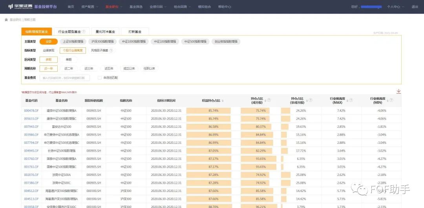Viewport: 424px width, 208px height.
Task: Click help icon next to 风格因子偏差
Action: pyautogui.click(x=111, y=51)
